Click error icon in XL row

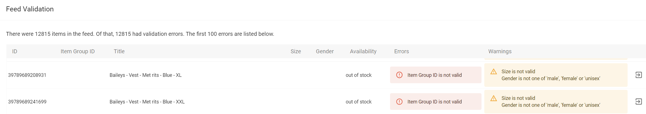[399, 75]
